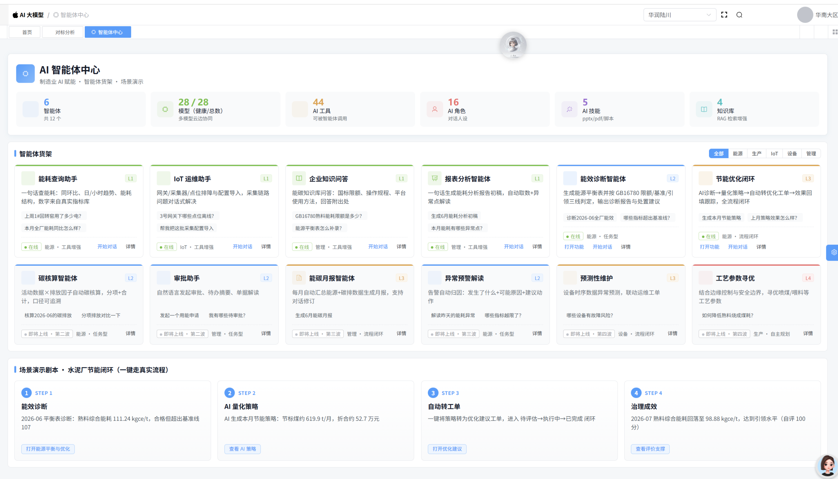
Task: Click the 报表分析智能体 chart icon
Action: tap(434, 178)
